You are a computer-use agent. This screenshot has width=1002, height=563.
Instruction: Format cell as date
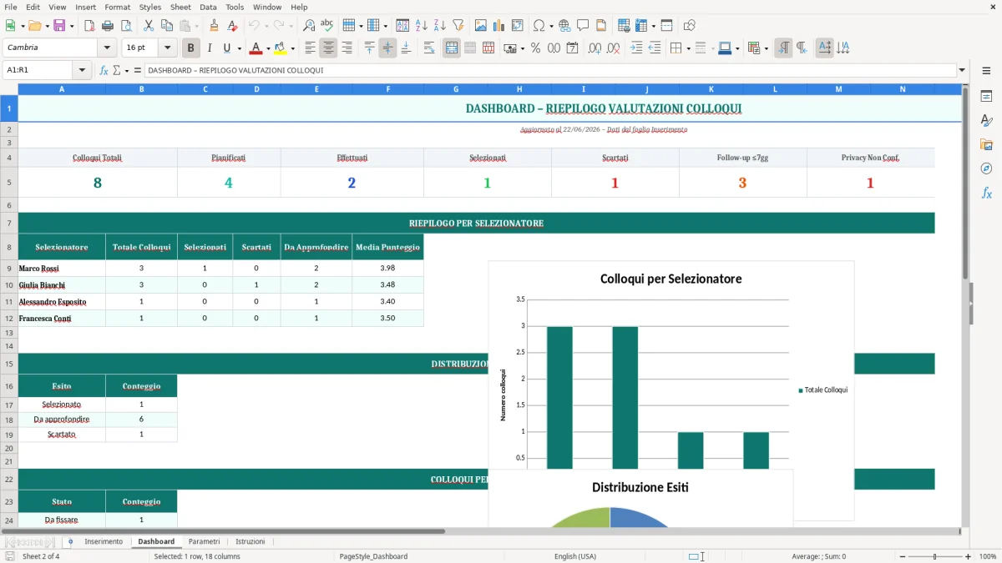[572, 48]
